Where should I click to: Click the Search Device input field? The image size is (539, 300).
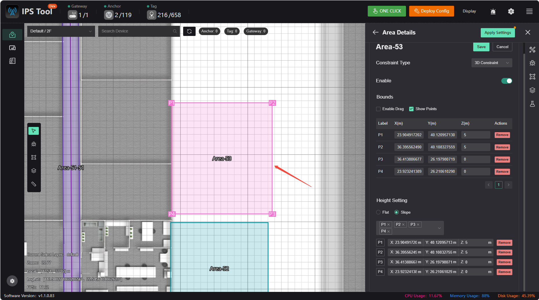pos(139,31)
